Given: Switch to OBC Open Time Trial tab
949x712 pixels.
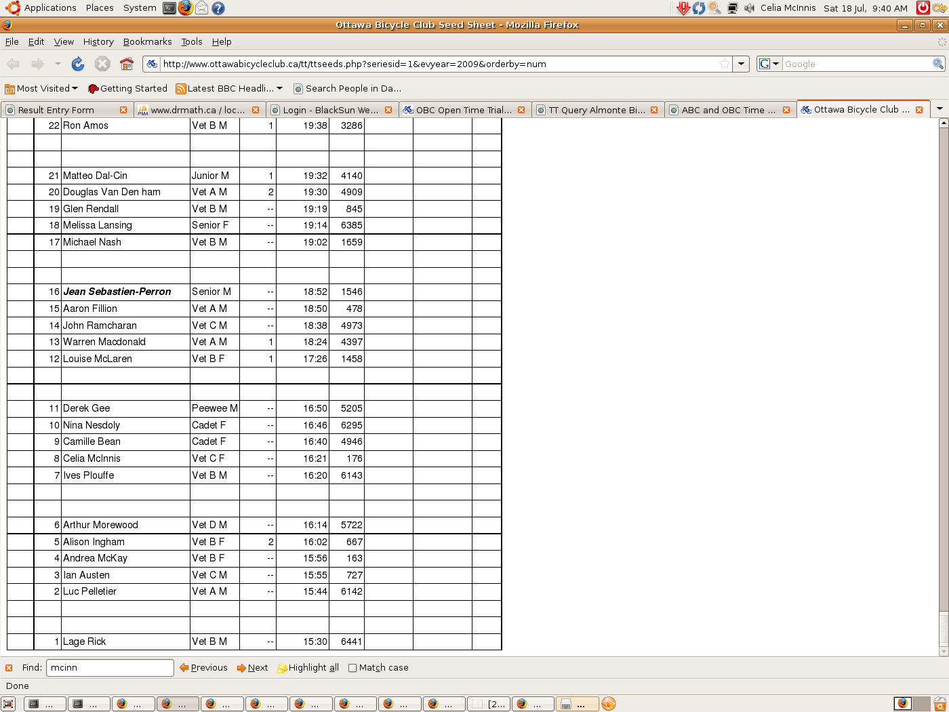Looking at the screenshot, I should tap(464, 110).
